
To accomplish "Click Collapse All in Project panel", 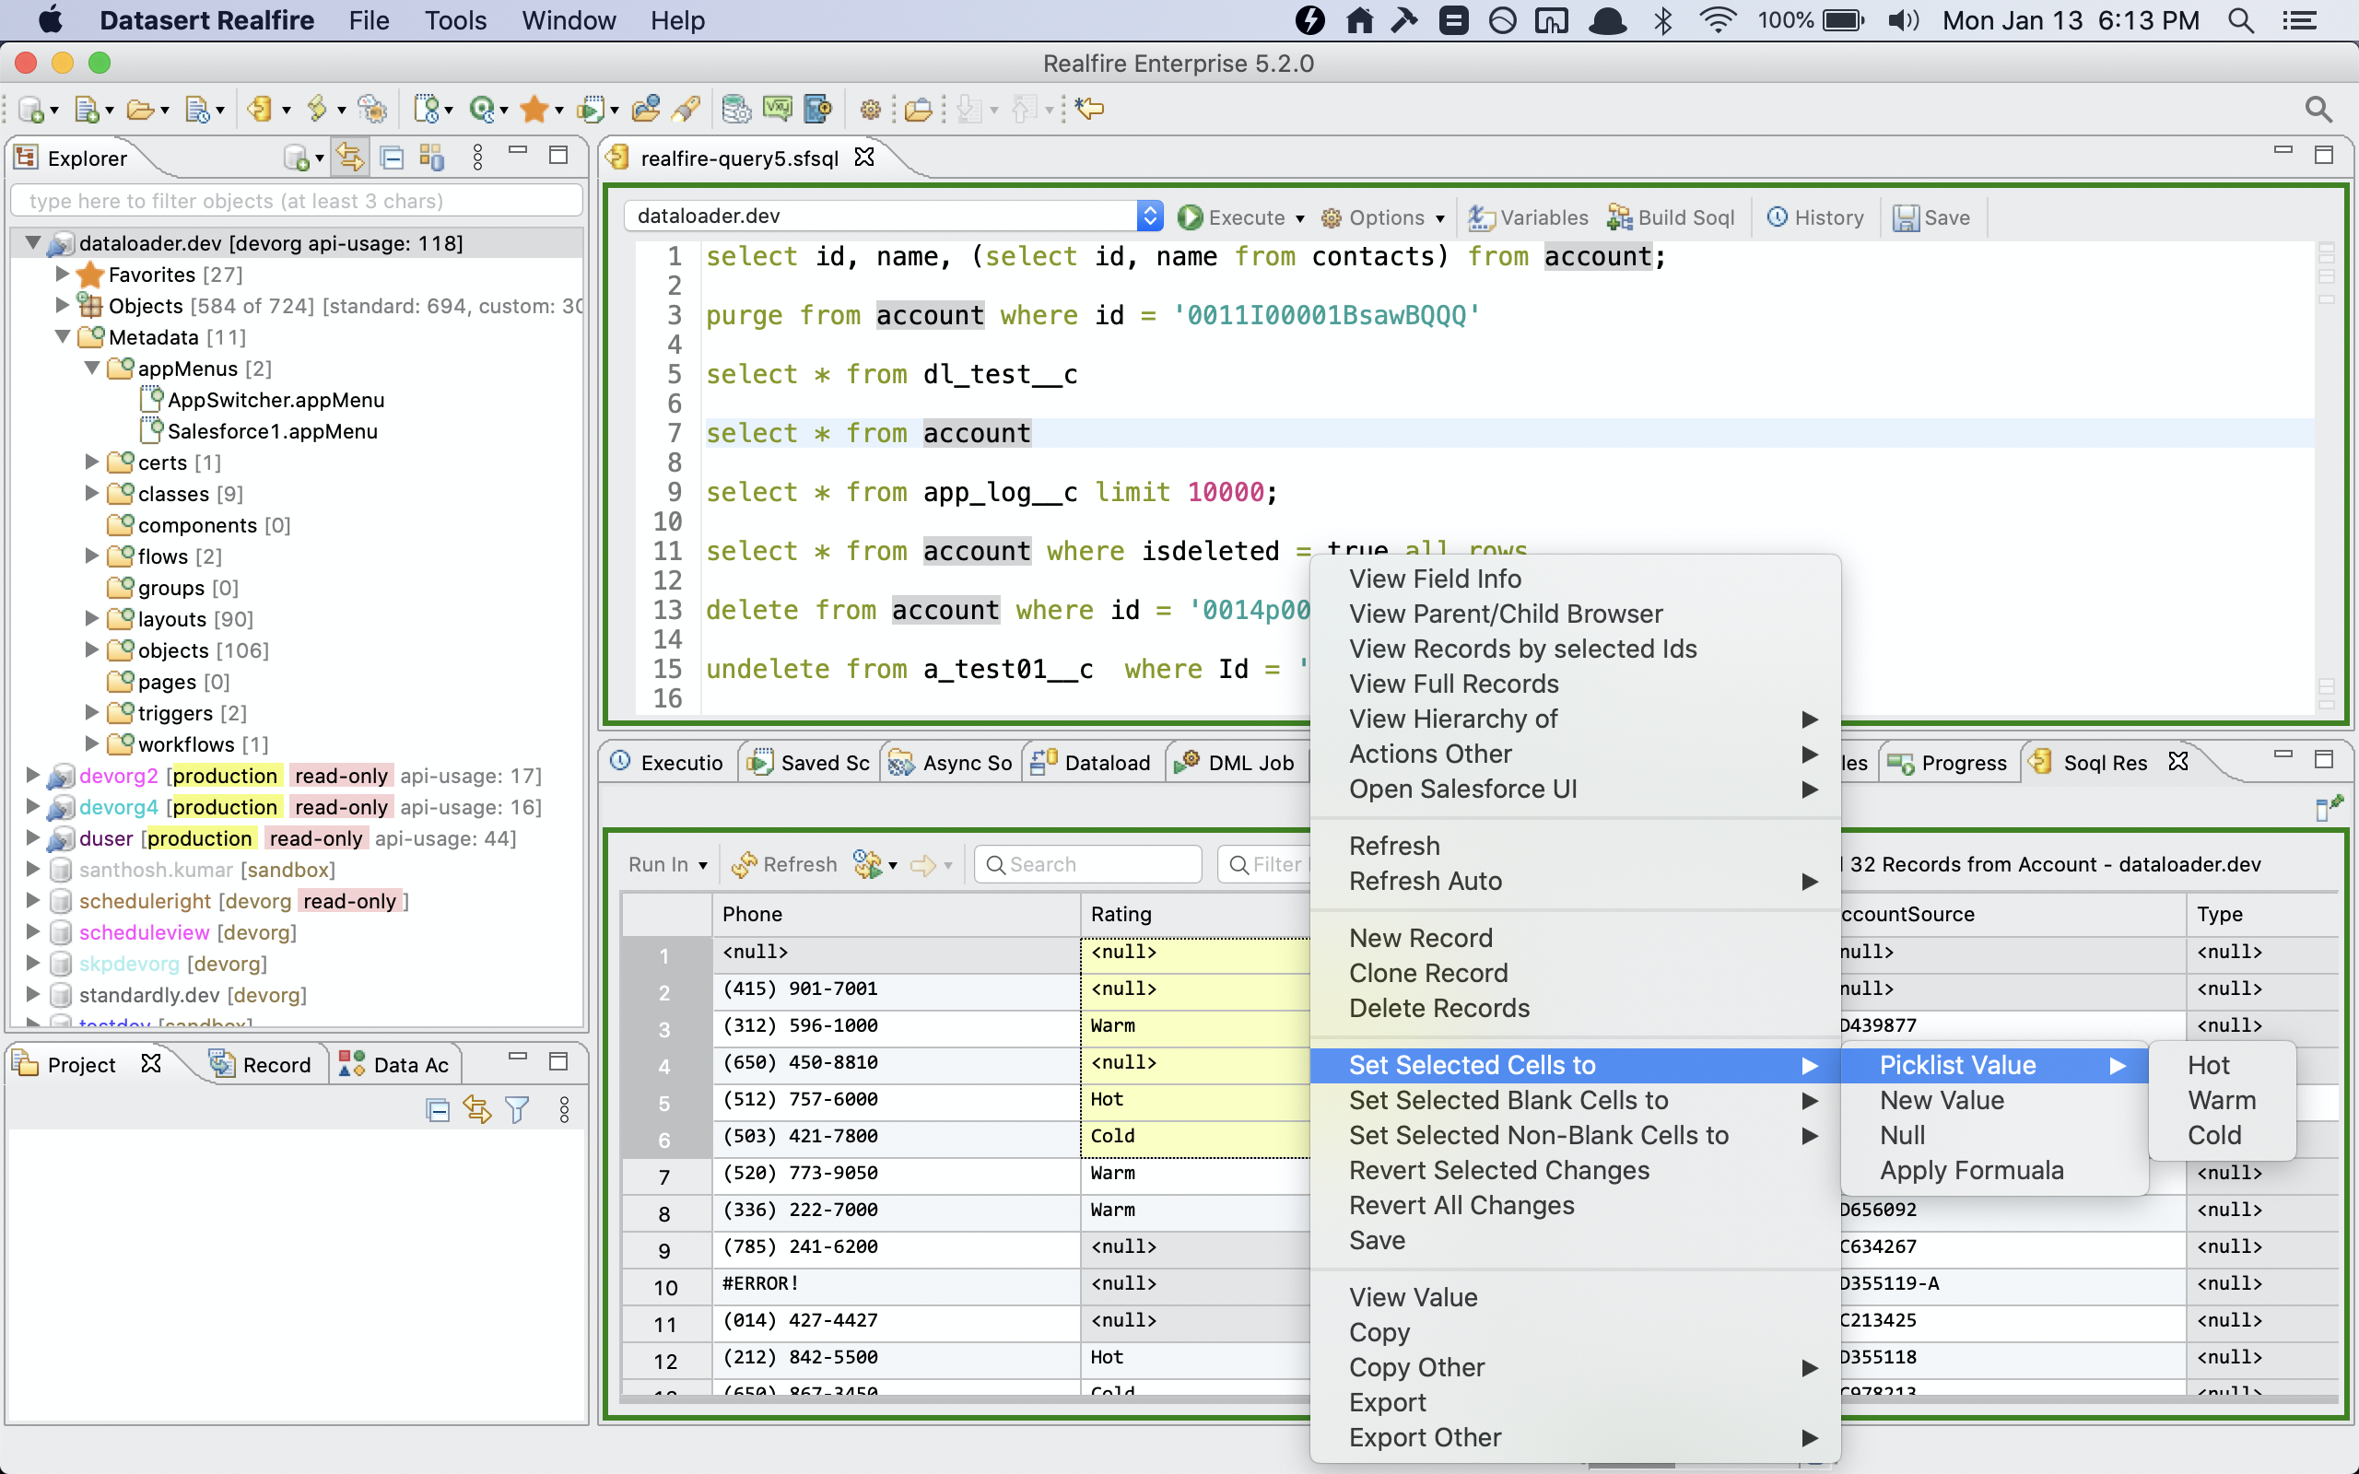I will 438,1109.
